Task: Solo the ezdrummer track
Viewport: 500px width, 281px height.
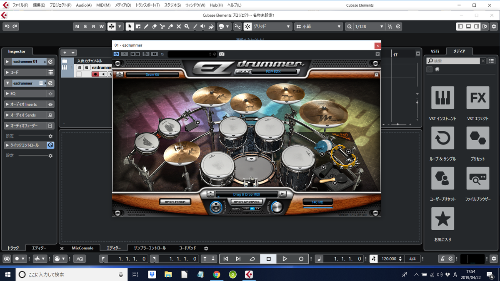Action: pyautogui.click(x=86, y=67)
